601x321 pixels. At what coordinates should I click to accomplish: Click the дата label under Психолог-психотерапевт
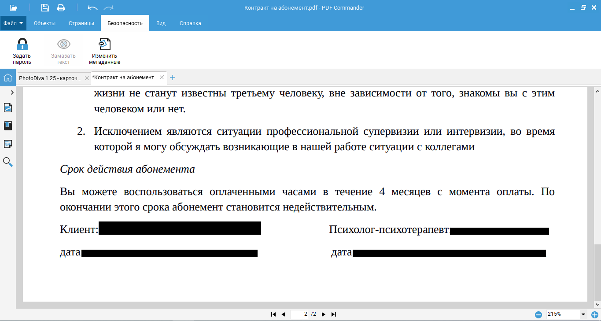pyautogui.click(x=342, y=252)
